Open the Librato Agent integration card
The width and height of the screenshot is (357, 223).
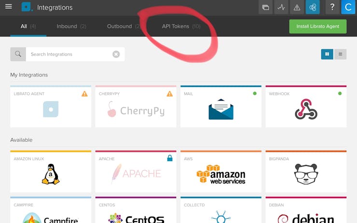51,106
